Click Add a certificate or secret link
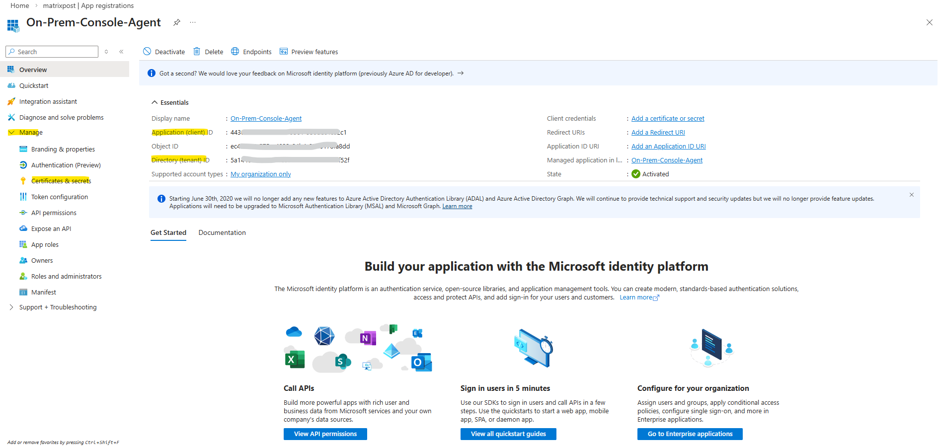The image size is (938, 446). [x=668, y=119]
